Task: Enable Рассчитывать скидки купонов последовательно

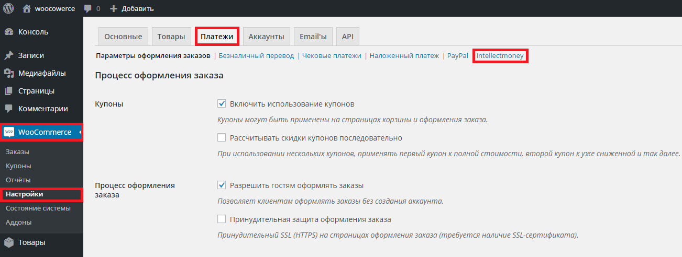Action: pos(222,138)
